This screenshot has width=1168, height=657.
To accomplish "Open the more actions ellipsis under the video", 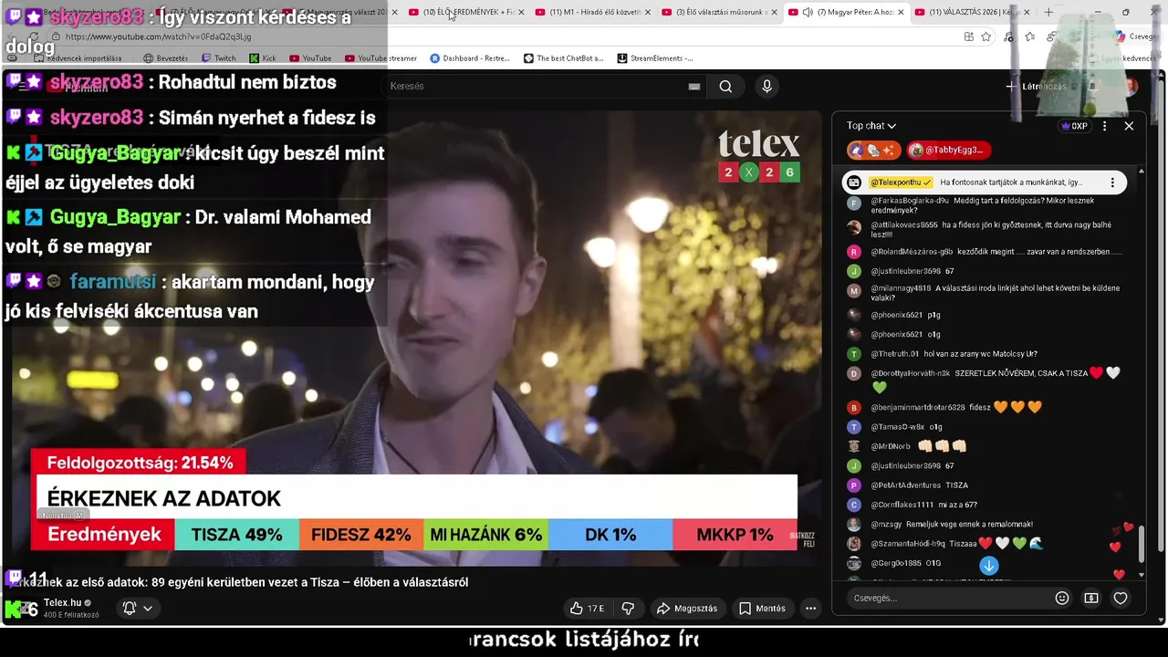I will coord(810,608).
